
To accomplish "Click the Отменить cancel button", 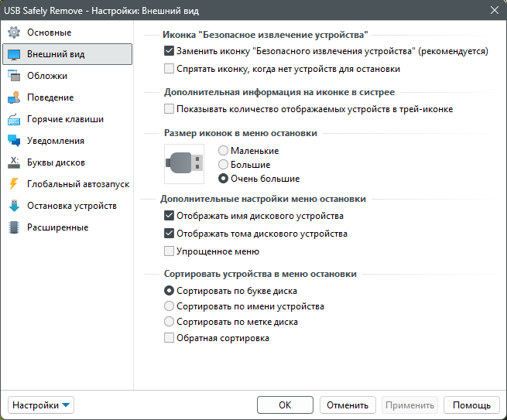I will (x=347, y=405).
